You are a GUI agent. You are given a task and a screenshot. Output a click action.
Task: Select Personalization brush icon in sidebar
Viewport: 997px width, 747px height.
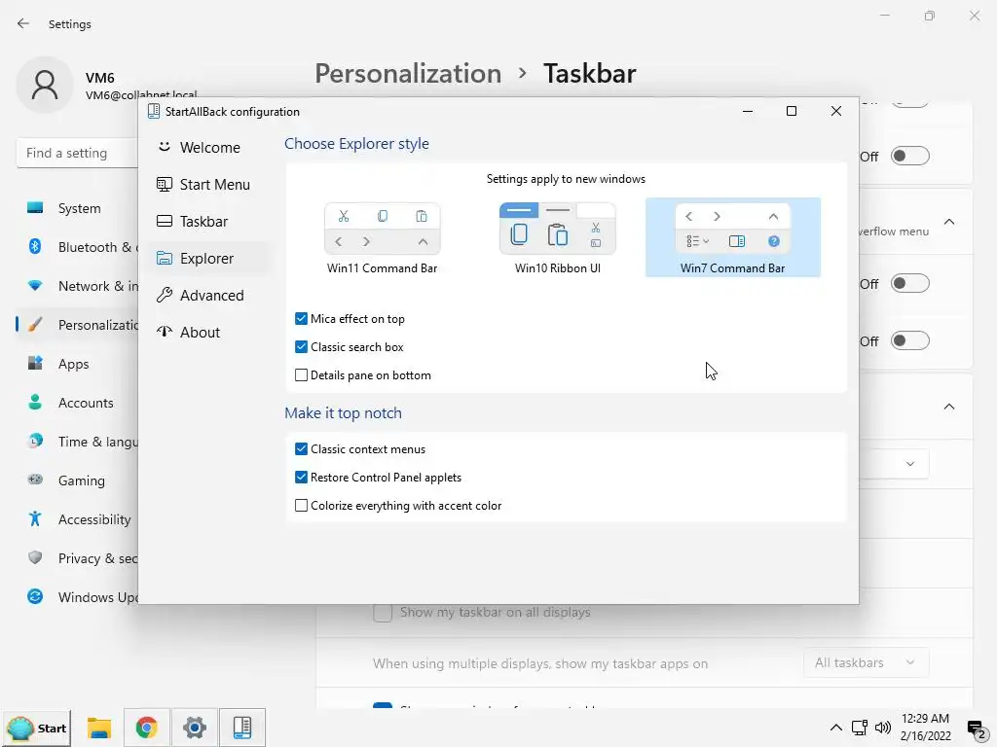pos(35,325)
